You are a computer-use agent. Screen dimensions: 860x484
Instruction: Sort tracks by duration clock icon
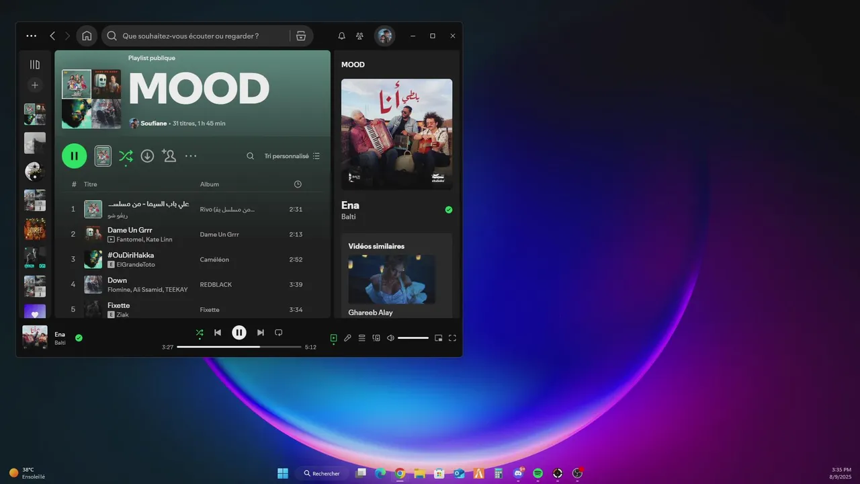(x=298, y=184)
